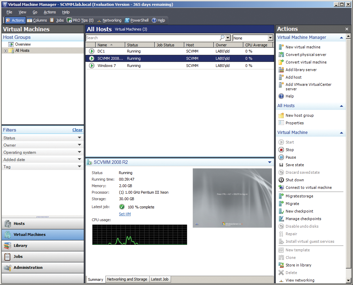
Task: Switch to Networking and Storage tab
Action: coord(127,279)
